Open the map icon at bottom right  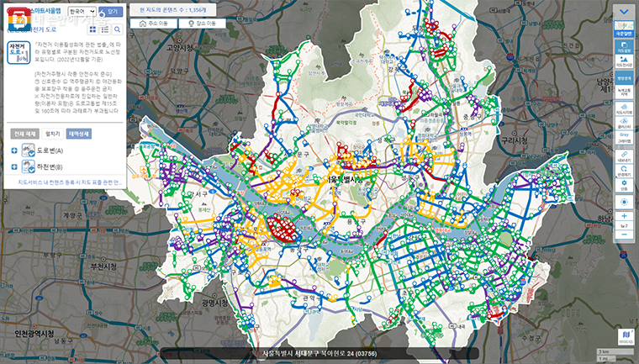[x=626, y=336]
